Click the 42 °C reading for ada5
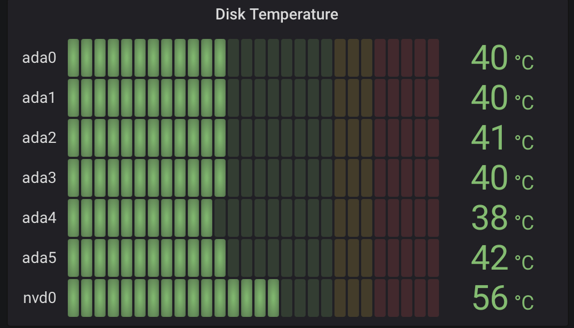 (502, 258)
